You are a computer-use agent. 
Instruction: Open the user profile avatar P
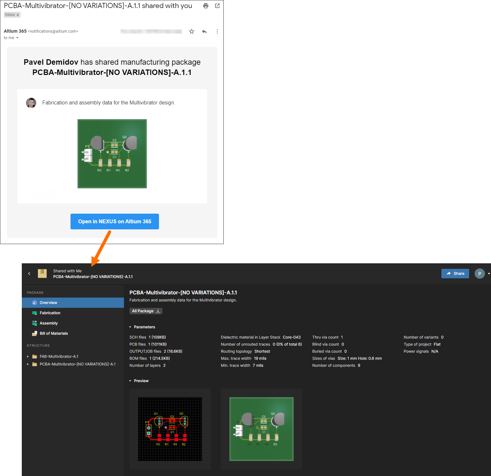tap(479, 274)
